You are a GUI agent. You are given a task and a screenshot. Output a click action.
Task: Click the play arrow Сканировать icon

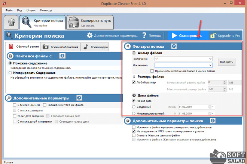174,36
